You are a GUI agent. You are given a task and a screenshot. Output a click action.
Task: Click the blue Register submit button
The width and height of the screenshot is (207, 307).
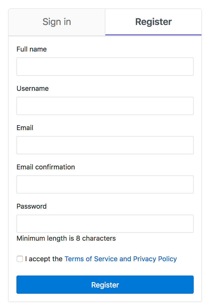click(105, 285)
